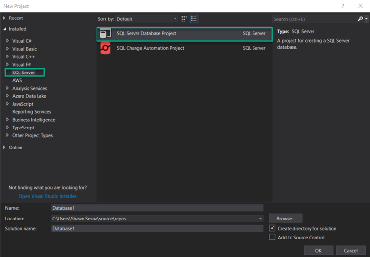370x257 pixels.
Task: Open the help question mark button
Action: tap(344, 6)
